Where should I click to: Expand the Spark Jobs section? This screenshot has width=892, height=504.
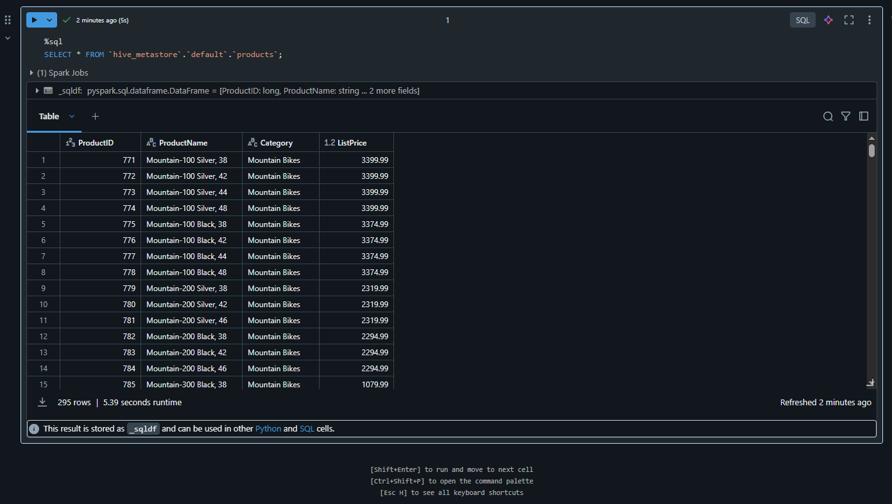(31, 72)
